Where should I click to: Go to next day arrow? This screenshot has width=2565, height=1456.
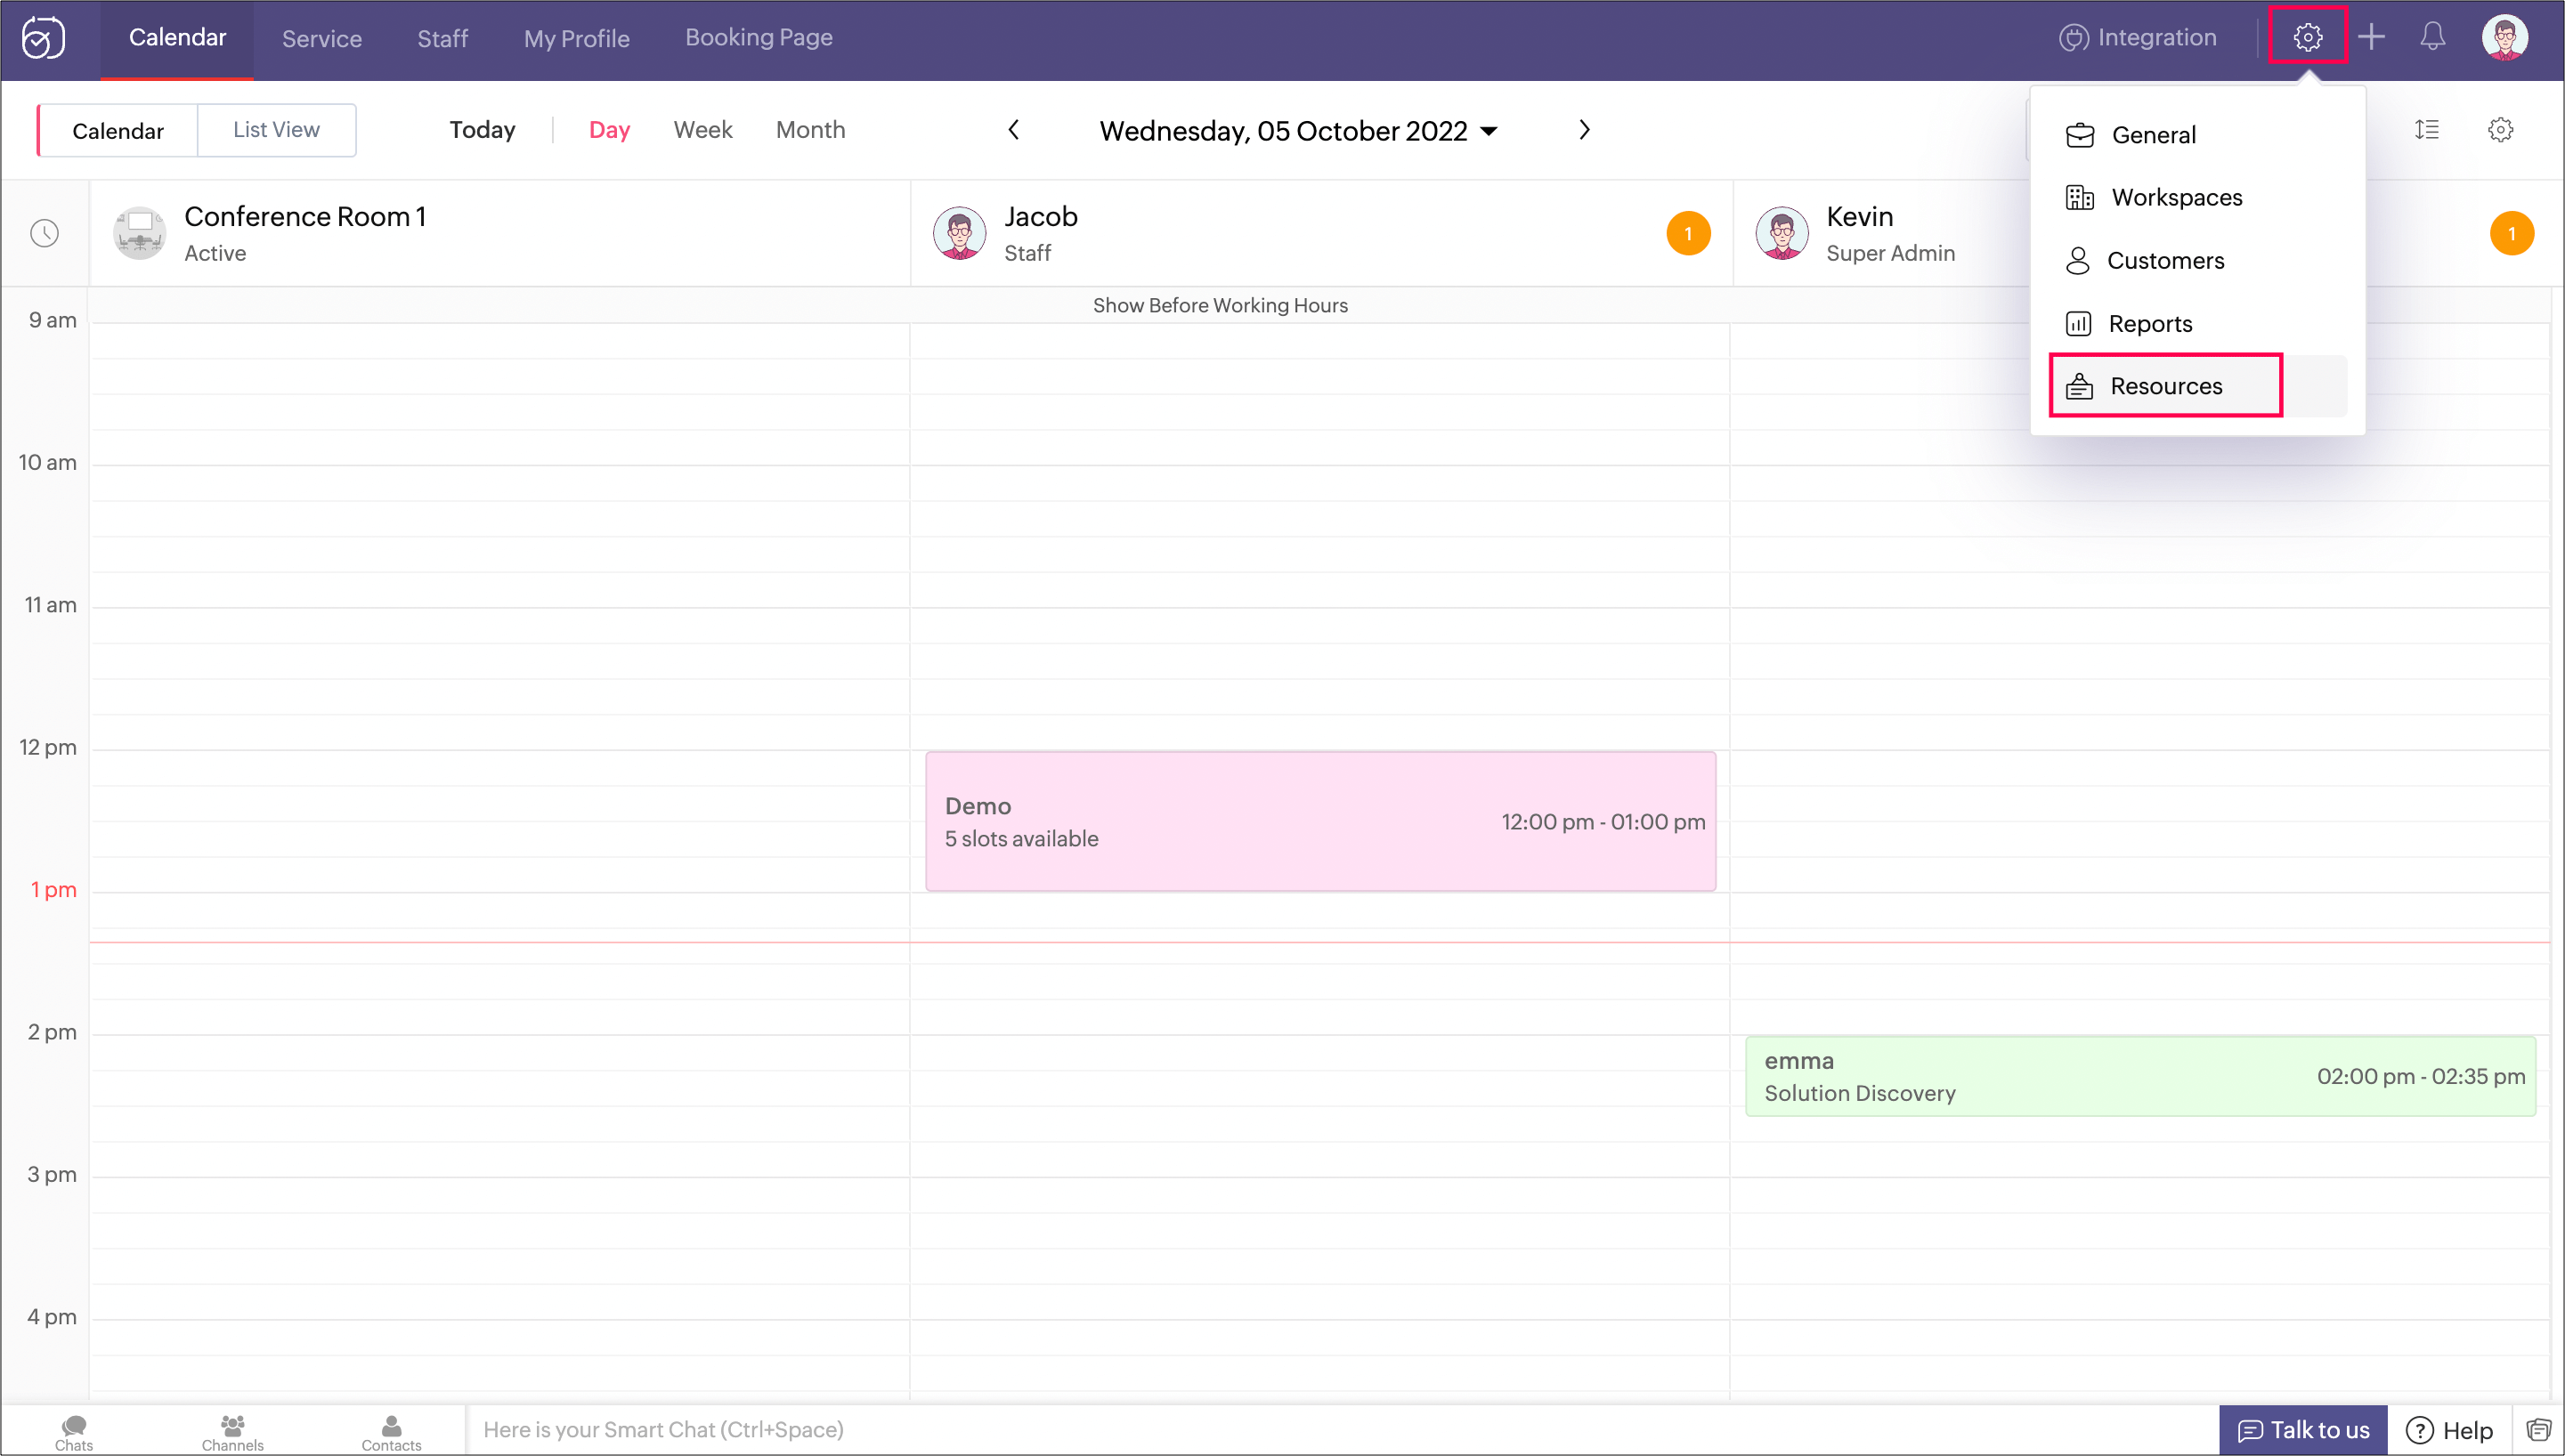coord(1584,130)
